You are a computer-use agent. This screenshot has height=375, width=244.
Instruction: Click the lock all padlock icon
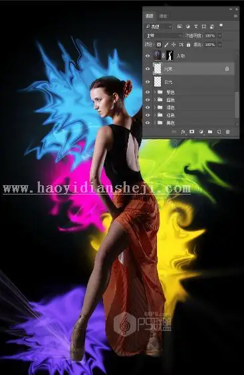coord(188,45)
